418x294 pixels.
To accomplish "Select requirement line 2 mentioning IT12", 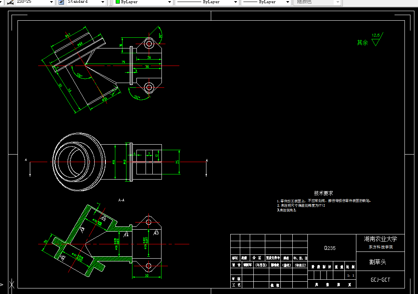I will (301, 205).
